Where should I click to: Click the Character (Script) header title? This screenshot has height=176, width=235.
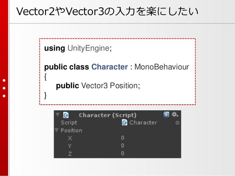(x=108, y=115)
